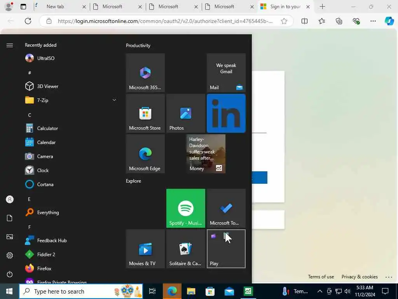This screenshot has height=299, width=398.
Task: Switch to the third Microsoft tab
Action: [229, 7]
